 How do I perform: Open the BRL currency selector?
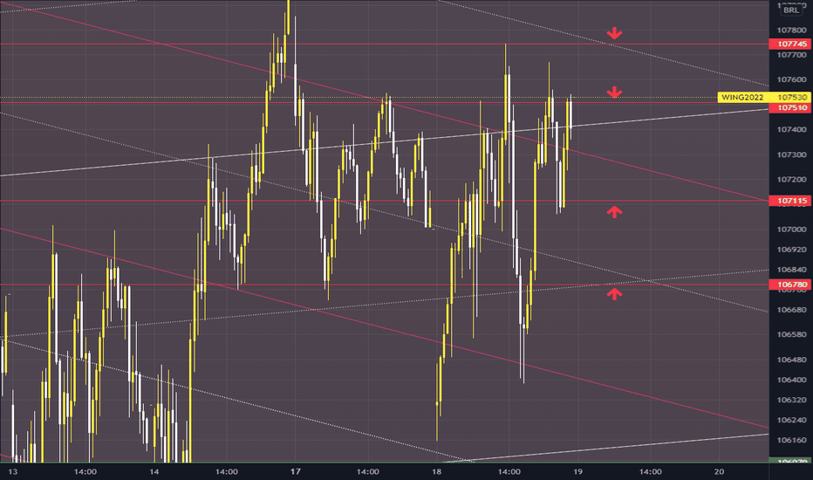(x=790, y=10)
